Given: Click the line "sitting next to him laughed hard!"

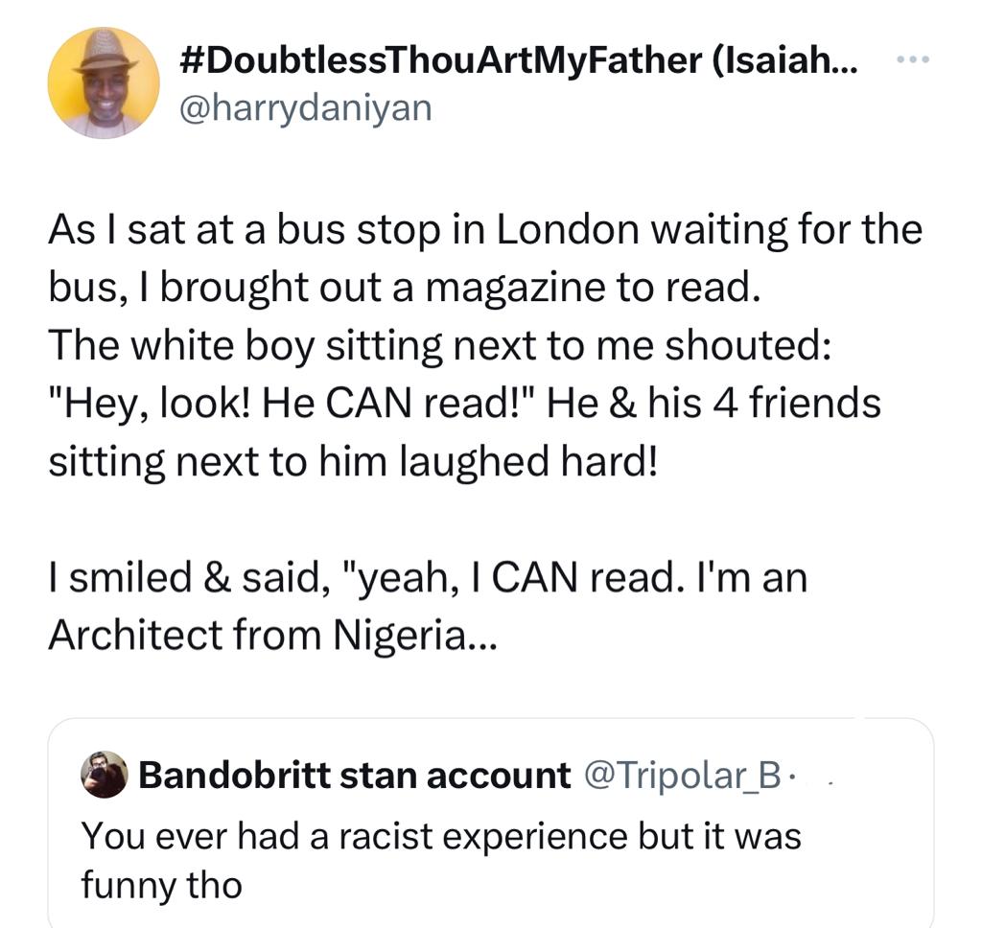Looking at the screenshot, I should [354, 460].
